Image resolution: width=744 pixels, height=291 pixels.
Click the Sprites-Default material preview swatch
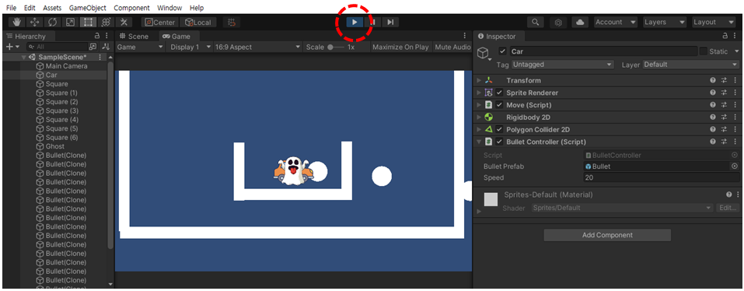[x=491, y=199]
